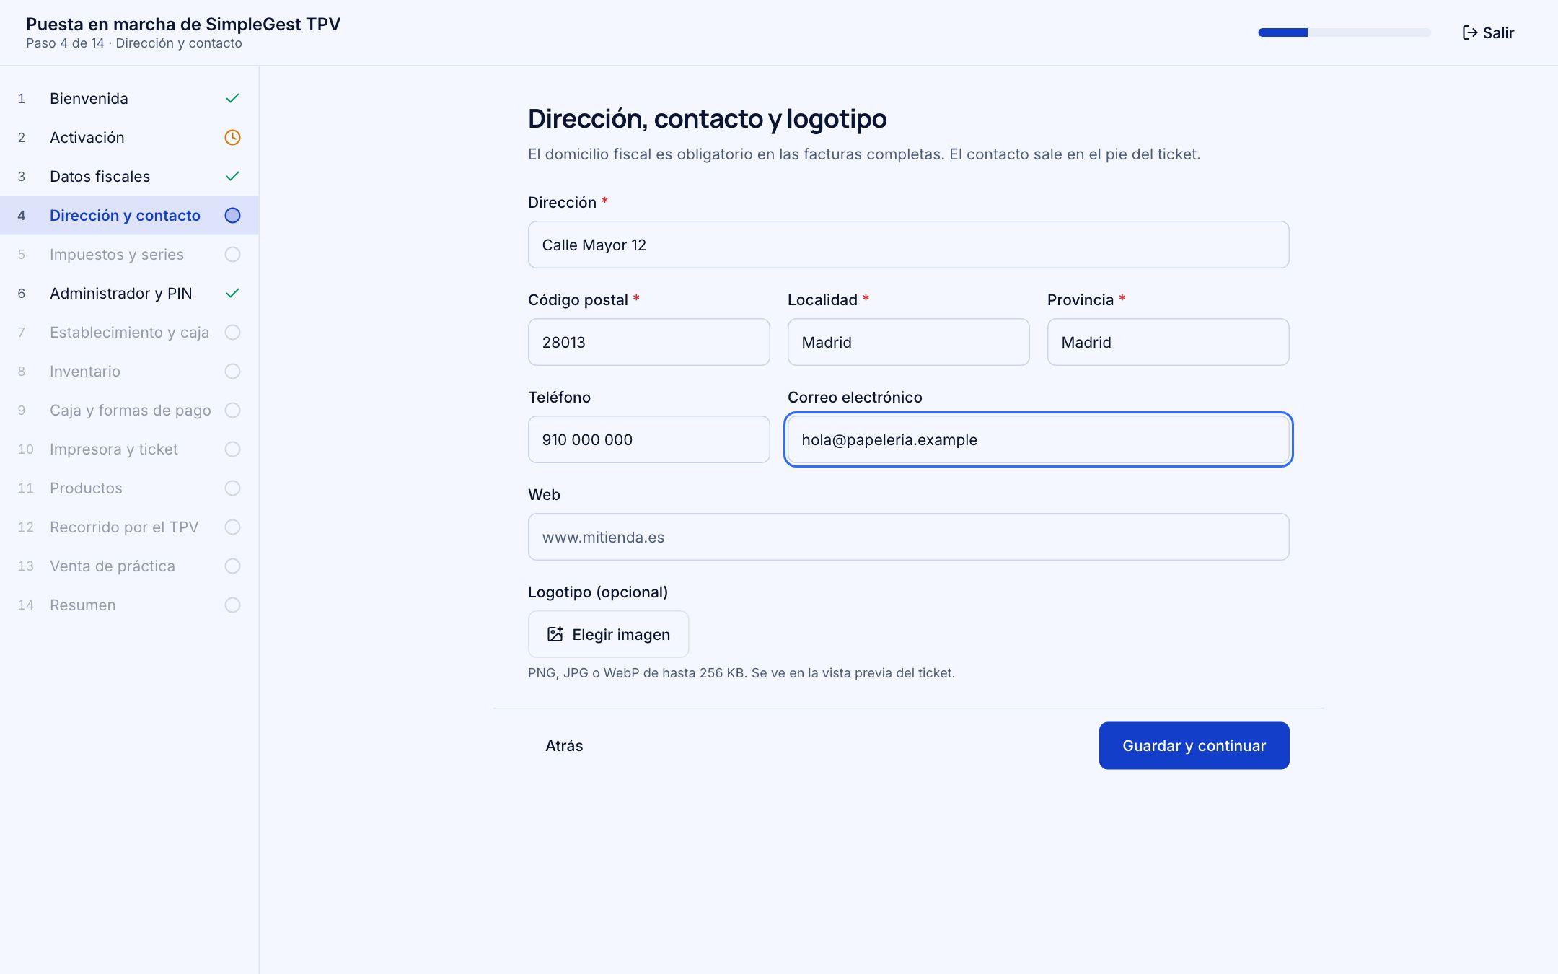Select step 9 Caja y formas de pago
The image size is (1558, 974).
129,410
